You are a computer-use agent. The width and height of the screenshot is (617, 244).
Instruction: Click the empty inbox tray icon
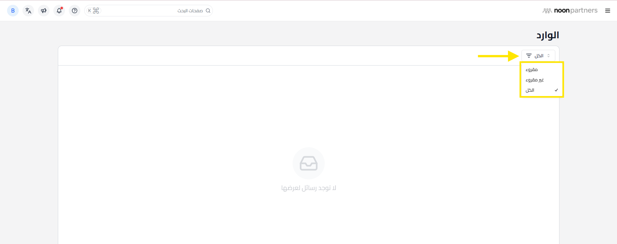[x=309, y=163]
